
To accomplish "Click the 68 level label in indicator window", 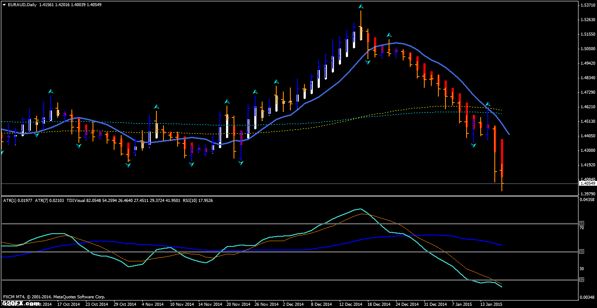I will click(x=582, y=224).
